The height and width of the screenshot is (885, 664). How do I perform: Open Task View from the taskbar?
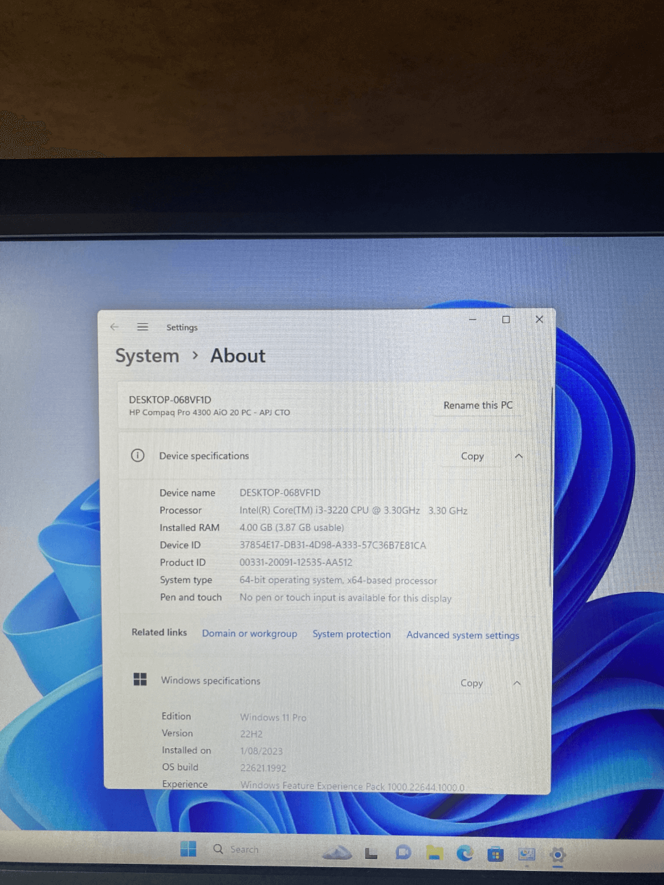[371, 853]
